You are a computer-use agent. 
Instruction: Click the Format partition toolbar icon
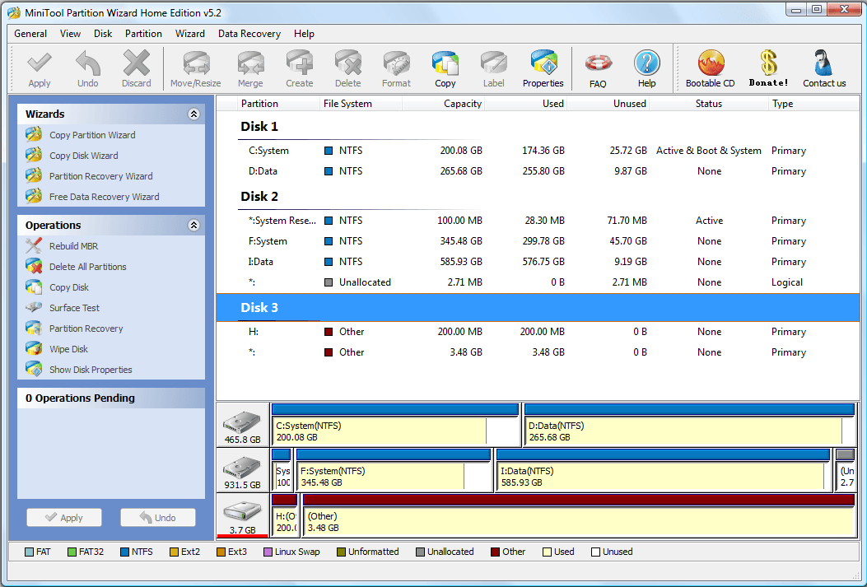pos(397,63)
